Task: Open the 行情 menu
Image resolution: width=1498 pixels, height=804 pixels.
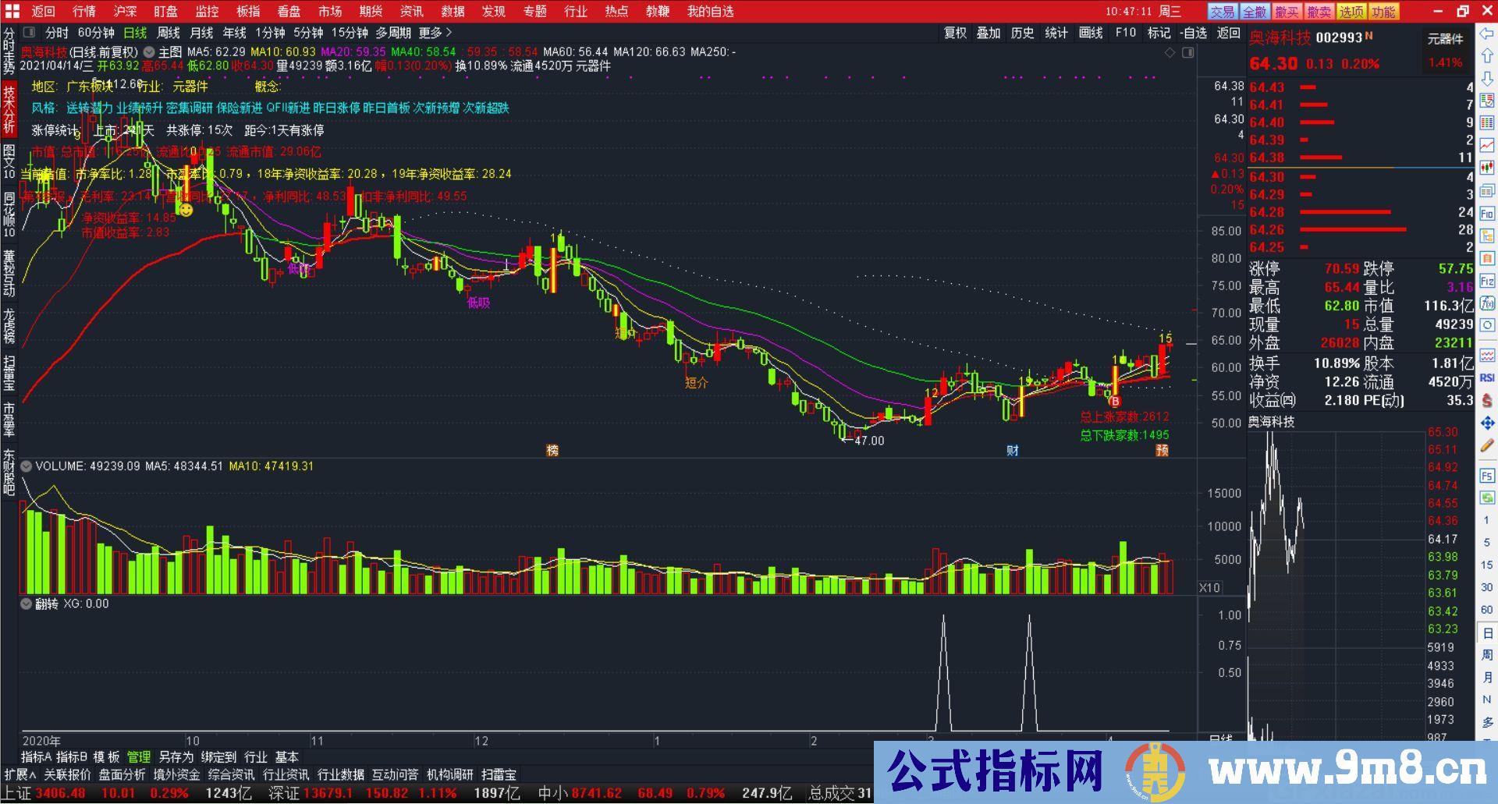Action: [x=84, y=11]
